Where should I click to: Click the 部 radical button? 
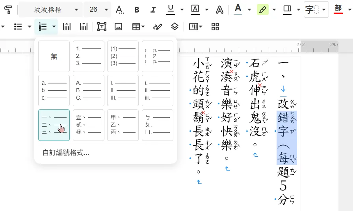point(338,9)
